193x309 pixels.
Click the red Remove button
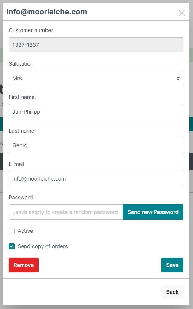coord(24,265)
